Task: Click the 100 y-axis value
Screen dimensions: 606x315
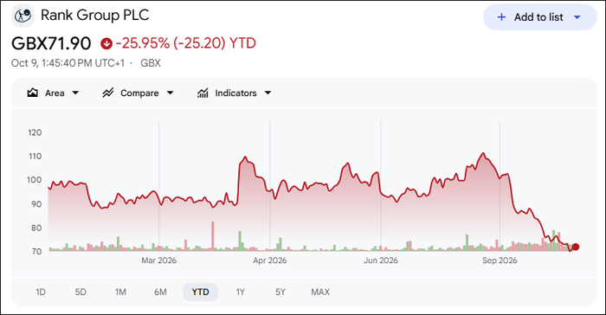Action: point(34,180)
